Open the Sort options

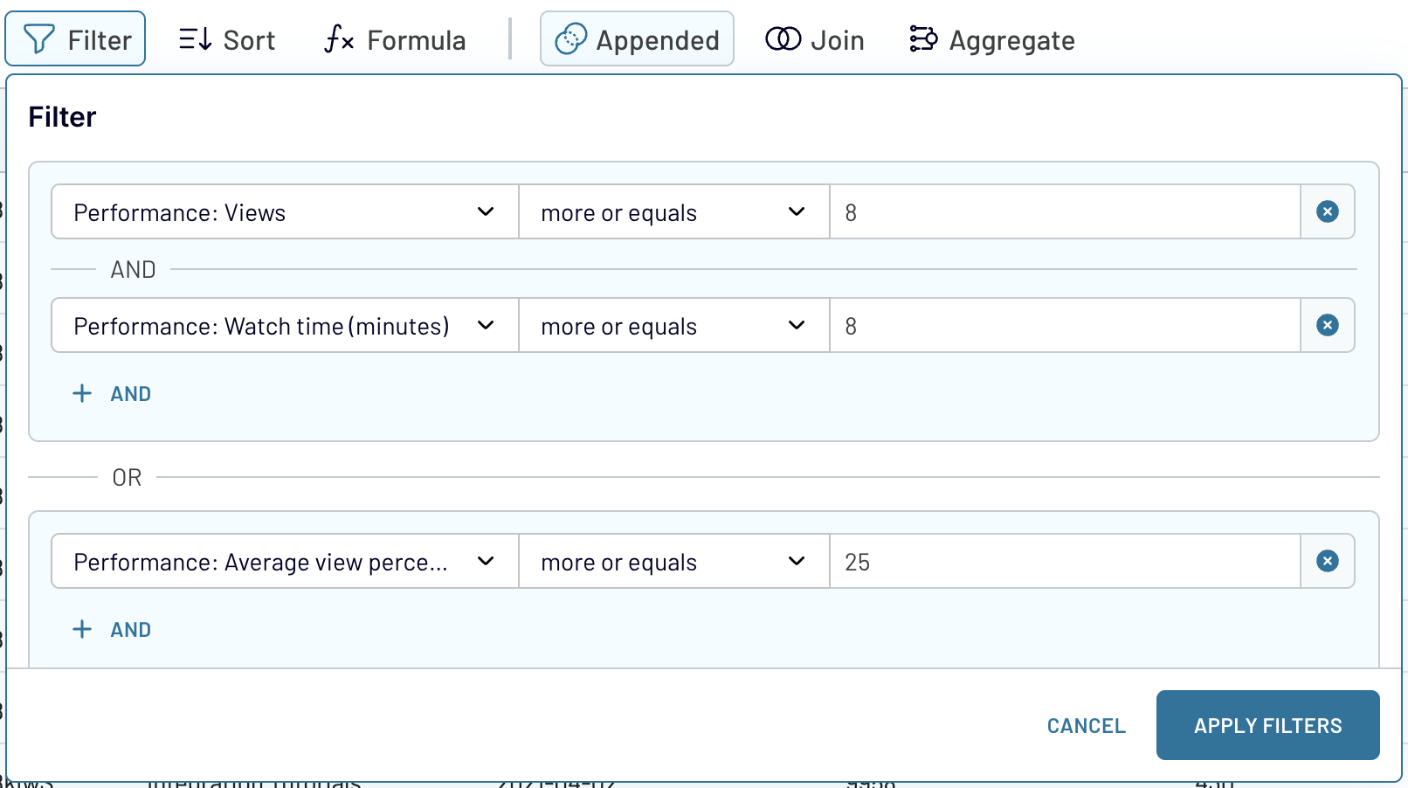(227, 40)
